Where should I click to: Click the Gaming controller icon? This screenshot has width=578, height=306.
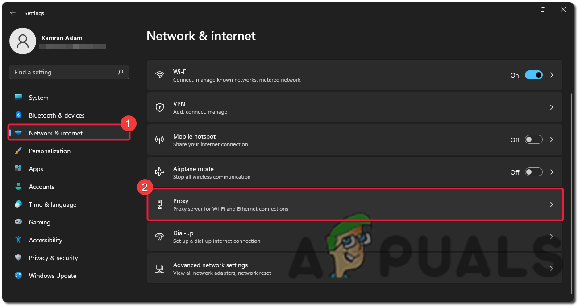click(18, 222)
